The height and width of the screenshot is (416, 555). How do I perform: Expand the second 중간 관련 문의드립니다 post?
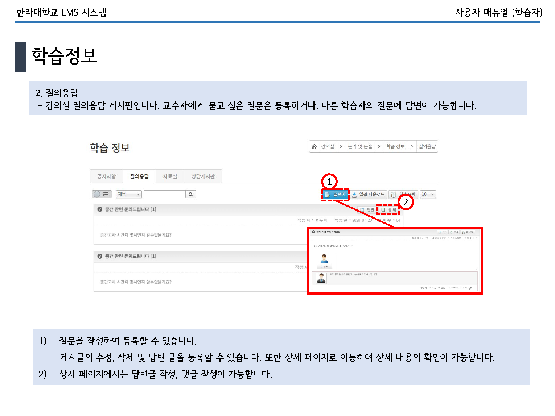tap(130, 256)
